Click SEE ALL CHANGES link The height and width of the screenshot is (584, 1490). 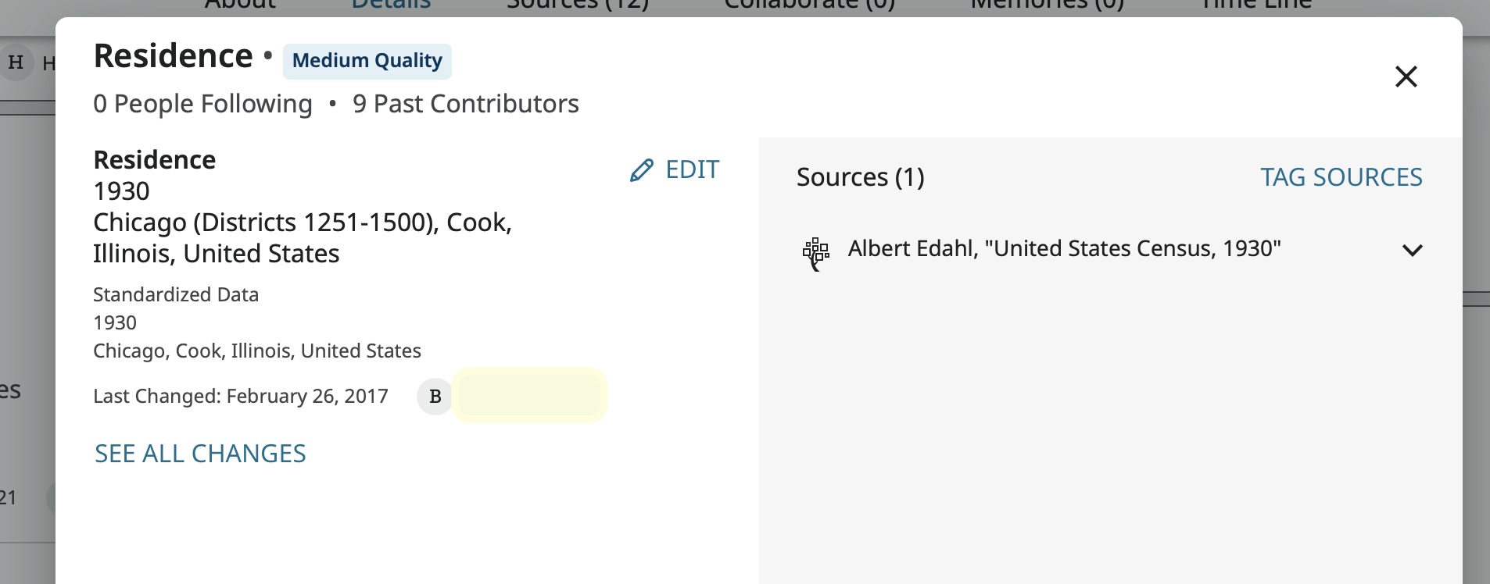(x=200, y=454)
